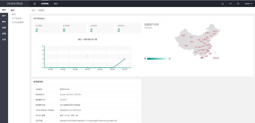
Task: Toggle the sidebar collapse hamburger icon
Action: (35, 4)
